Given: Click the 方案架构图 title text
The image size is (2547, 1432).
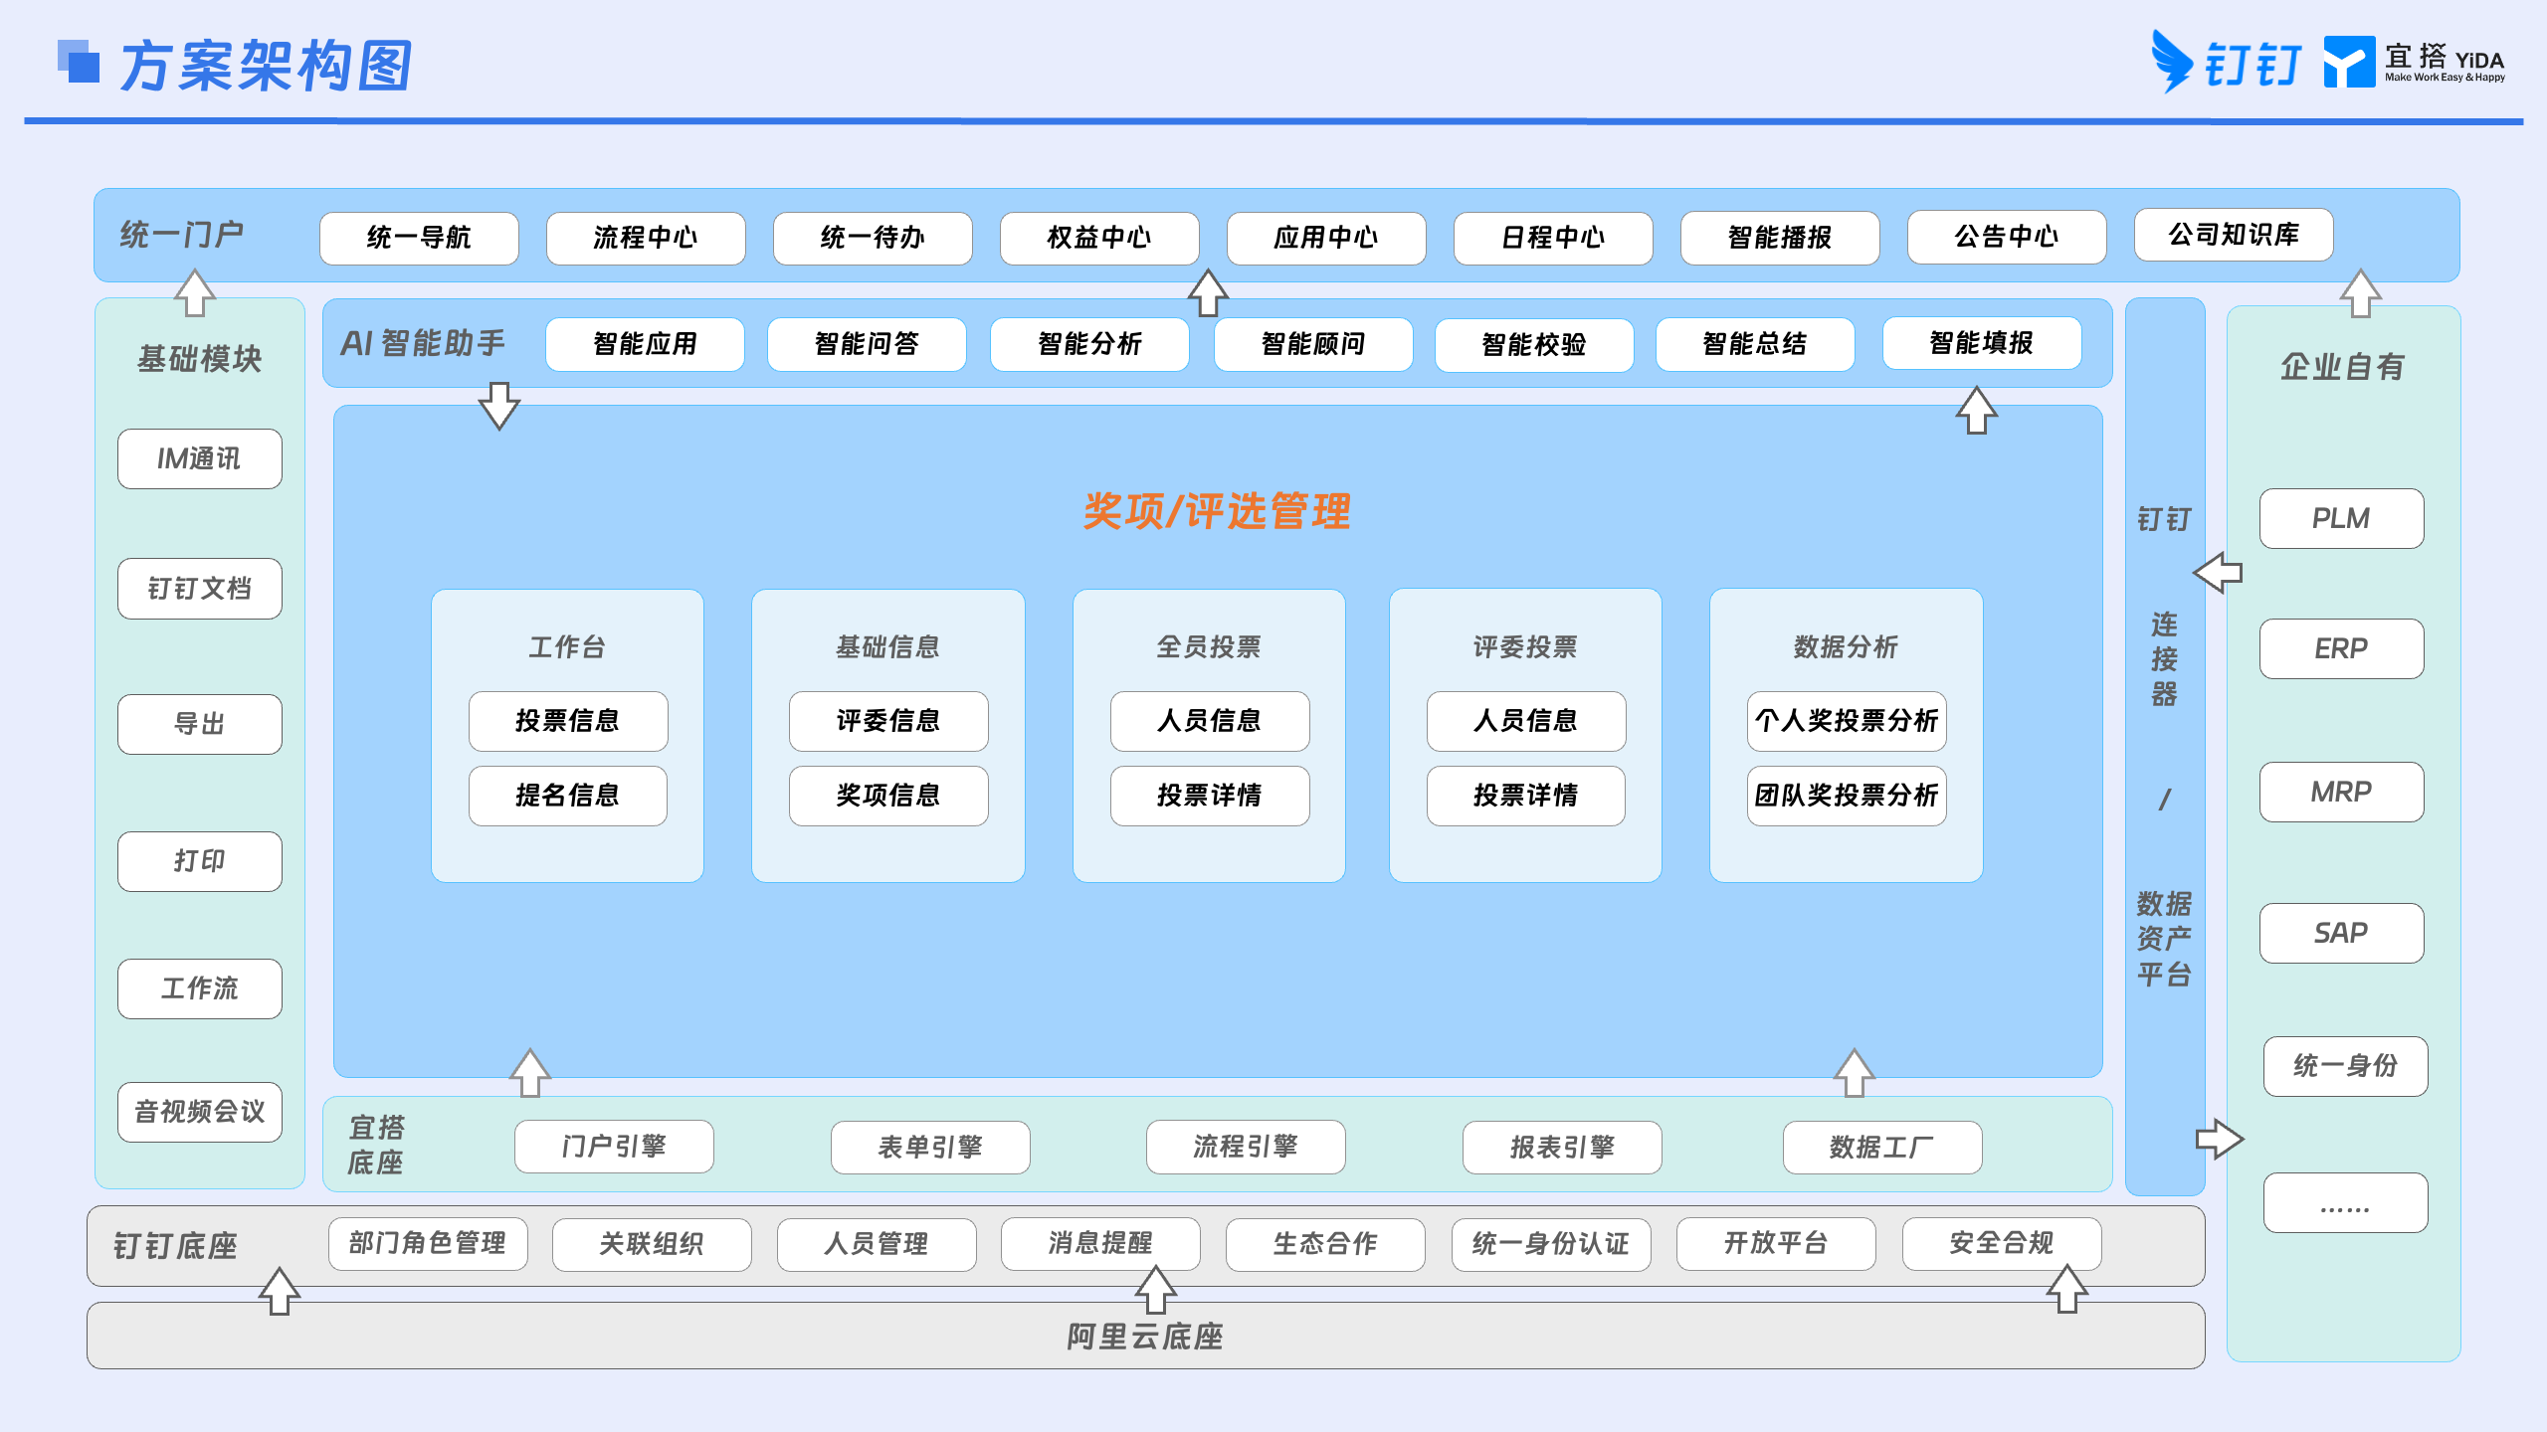Looking at the screenshot, I should coord(267,66).
